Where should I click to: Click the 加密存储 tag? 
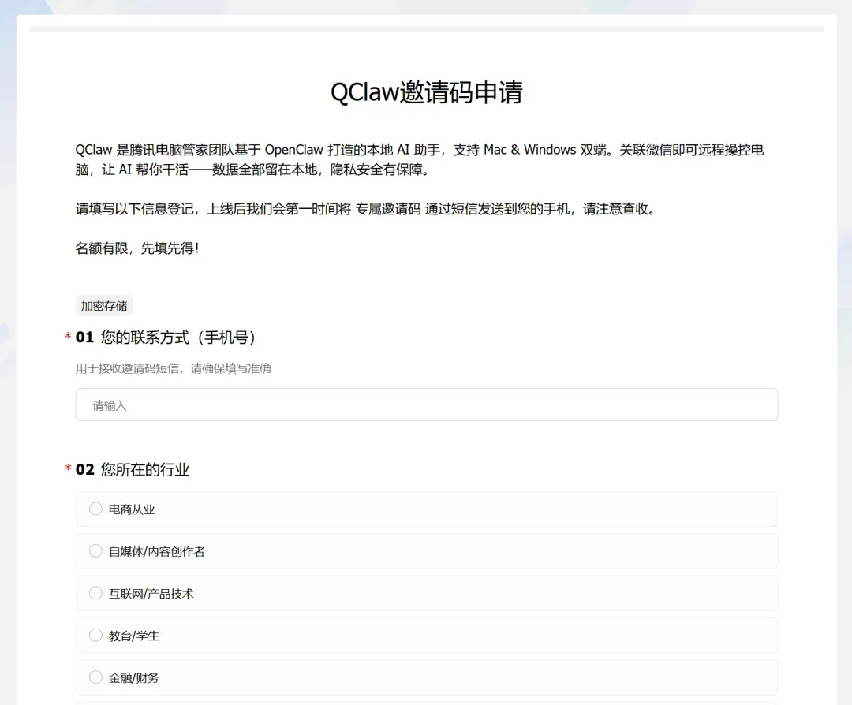pyautogui.click(x=104, y=306)
